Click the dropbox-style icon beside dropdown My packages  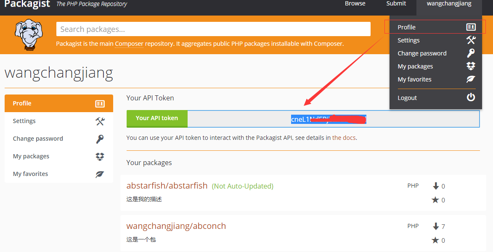(x=471, y=66)
